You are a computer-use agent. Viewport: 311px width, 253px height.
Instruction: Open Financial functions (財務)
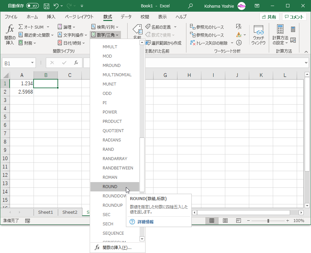[x=27, y=43]
